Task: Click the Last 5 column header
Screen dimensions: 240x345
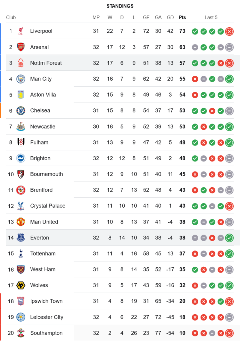Action: tap(211, 18)
